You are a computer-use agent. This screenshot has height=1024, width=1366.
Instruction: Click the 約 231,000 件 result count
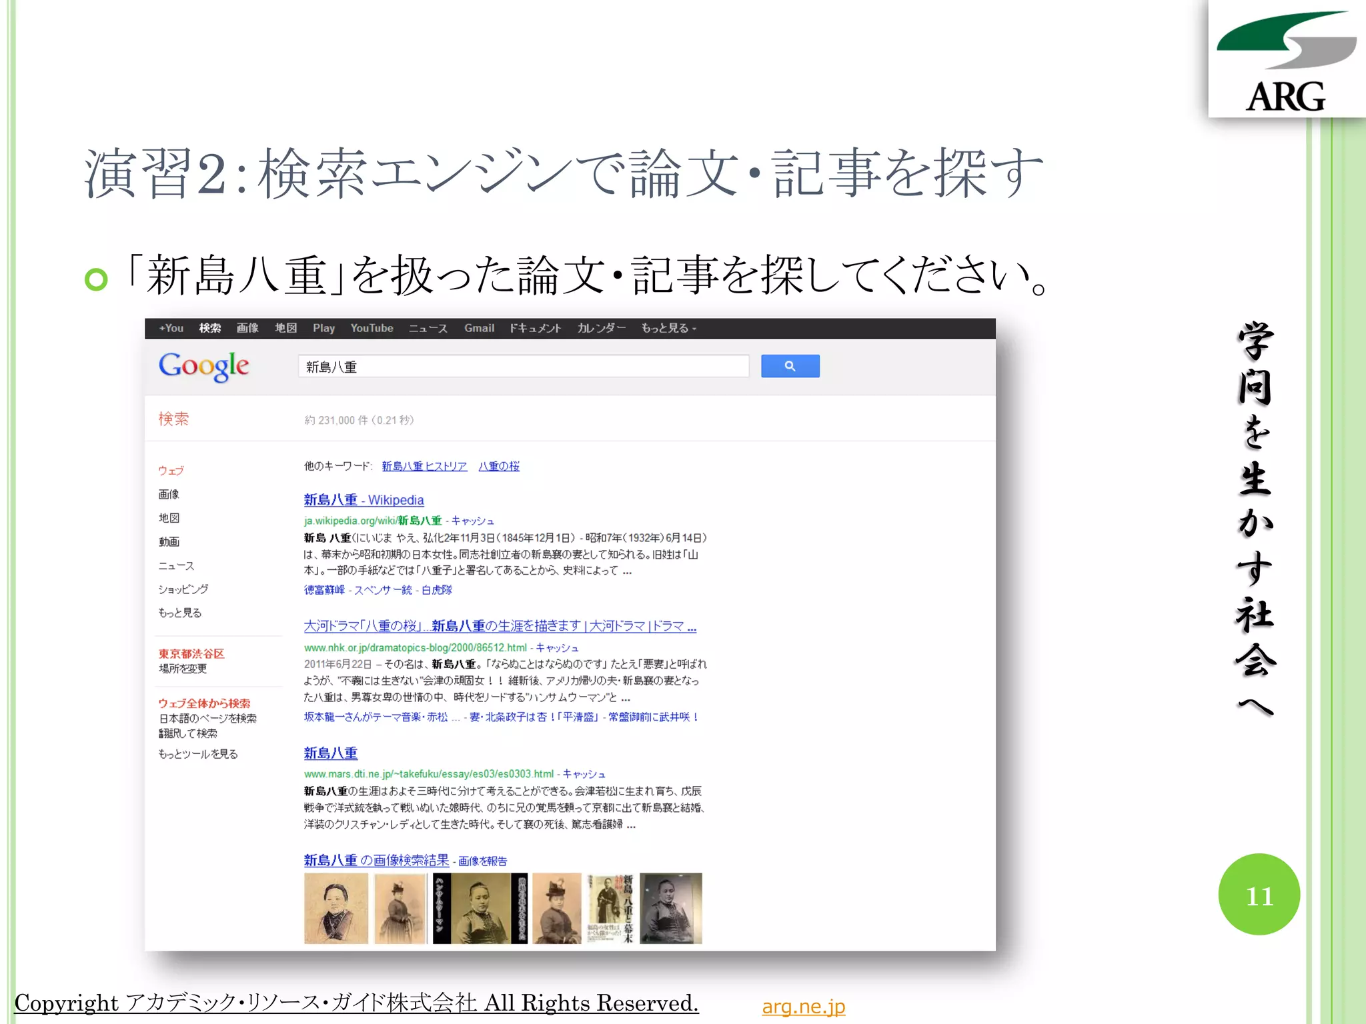tap(359, 421)
